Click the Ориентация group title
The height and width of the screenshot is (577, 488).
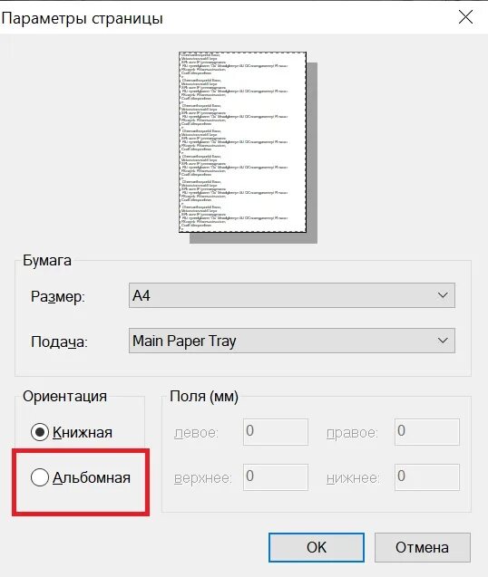tap(65, 397)
